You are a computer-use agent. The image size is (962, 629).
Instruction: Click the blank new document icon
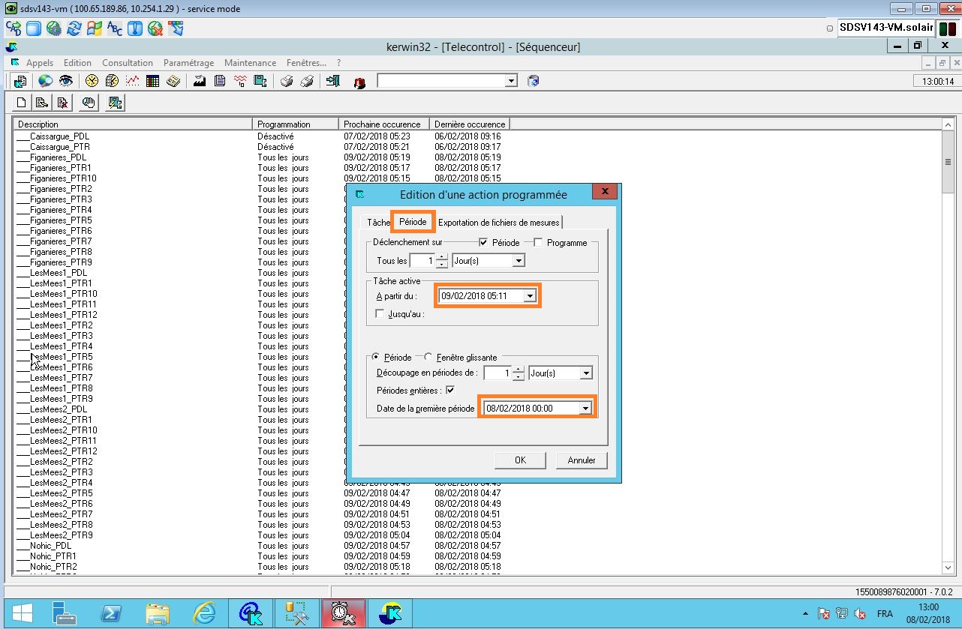pyautogui.click(x=22, y=103)
